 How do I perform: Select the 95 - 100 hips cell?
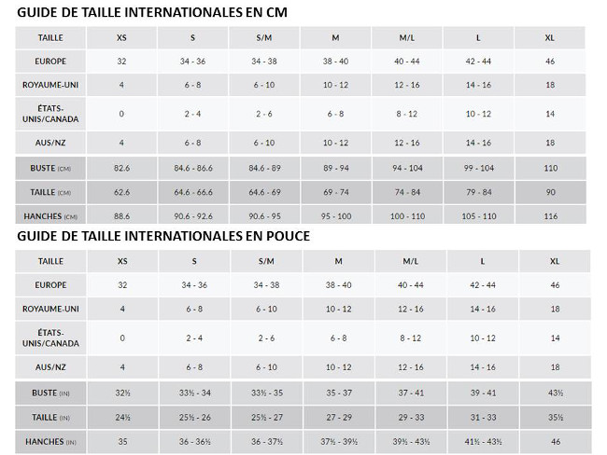point(335,215)
